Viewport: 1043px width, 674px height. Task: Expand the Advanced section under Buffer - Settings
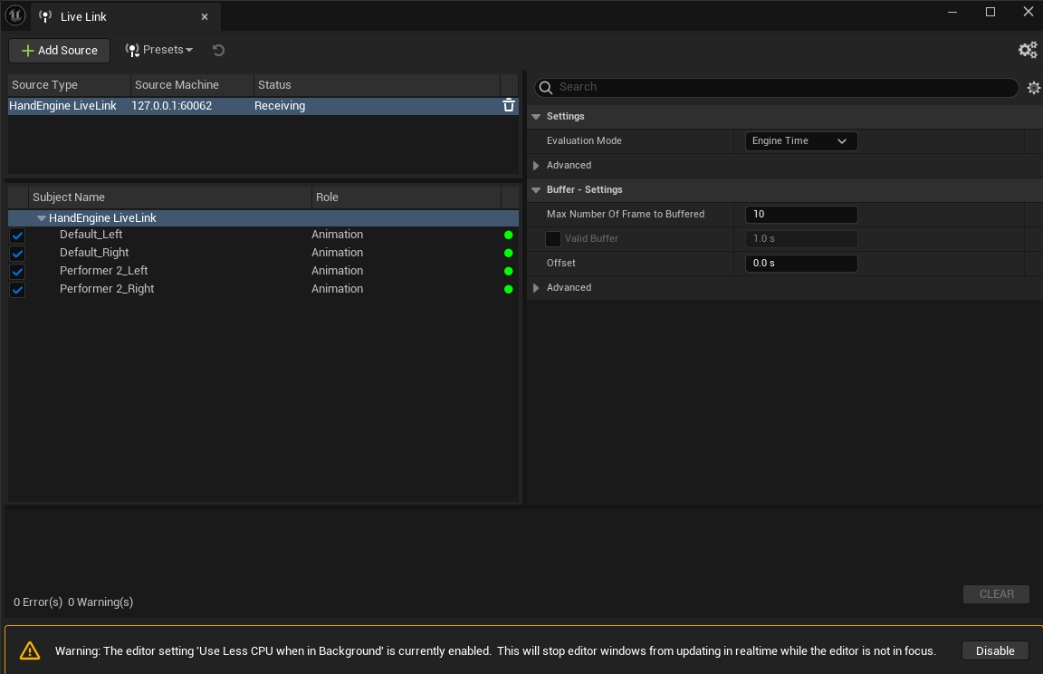click(536, 288)
